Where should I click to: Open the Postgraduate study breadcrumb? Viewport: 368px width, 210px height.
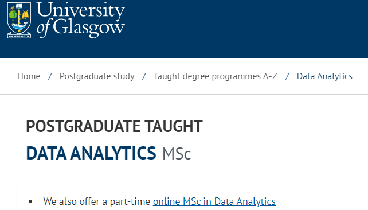[x=97, y=76]
